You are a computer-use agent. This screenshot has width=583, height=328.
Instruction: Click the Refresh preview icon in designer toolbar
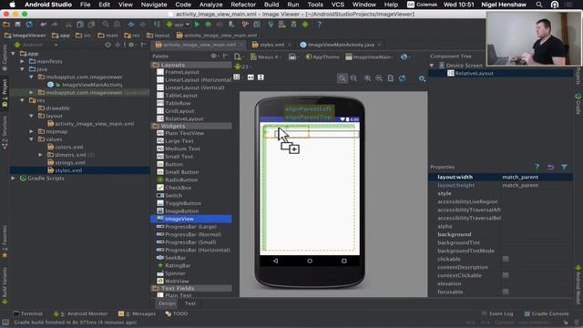[402, 78]
